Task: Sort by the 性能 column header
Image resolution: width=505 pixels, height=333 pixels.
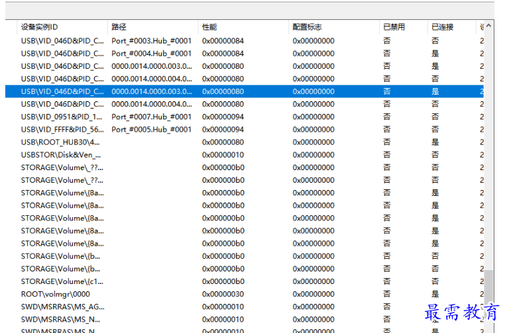Action: [x=243, y=27]
